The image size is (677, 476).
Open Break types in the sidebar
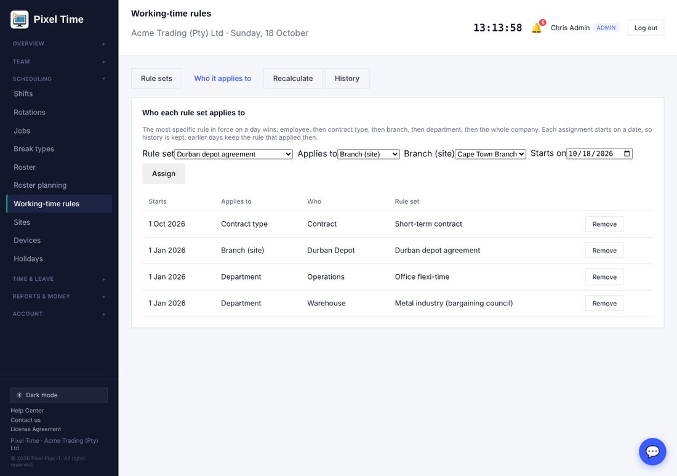coord(59,148)
